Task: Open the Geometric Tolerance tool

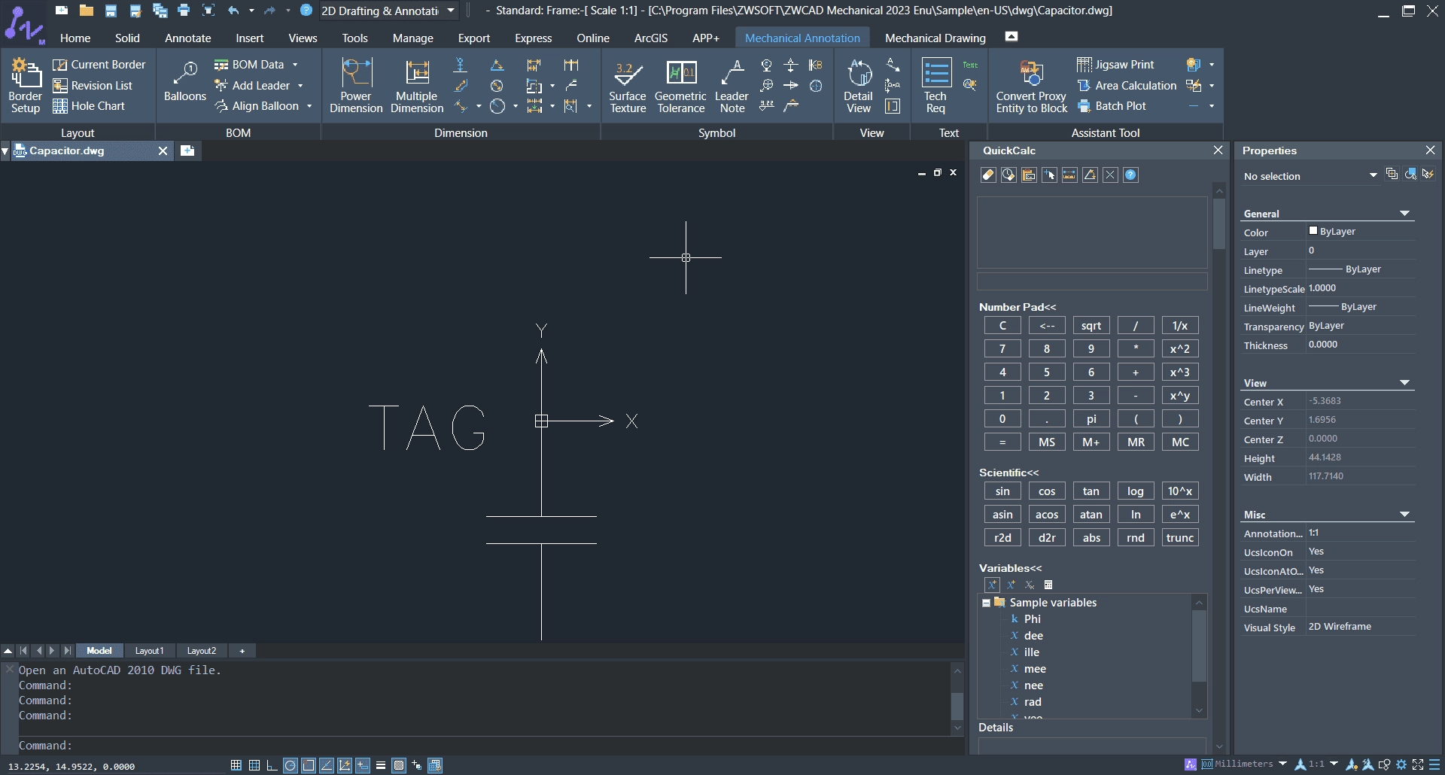Action: coord(680,86)
